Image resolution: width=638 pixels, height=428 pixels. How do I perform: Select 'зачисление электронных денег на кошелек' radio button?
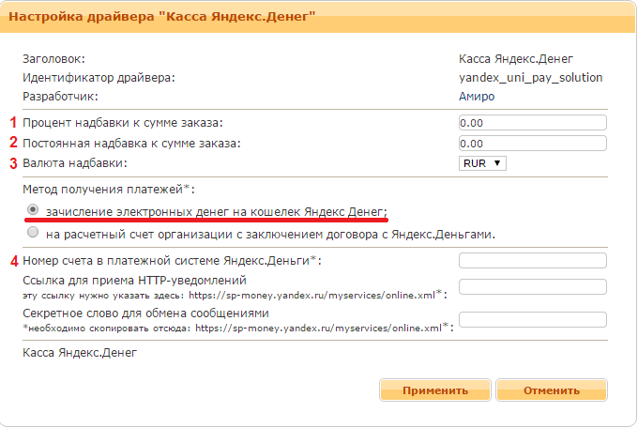pyautogui.click(x=35, y=211)
